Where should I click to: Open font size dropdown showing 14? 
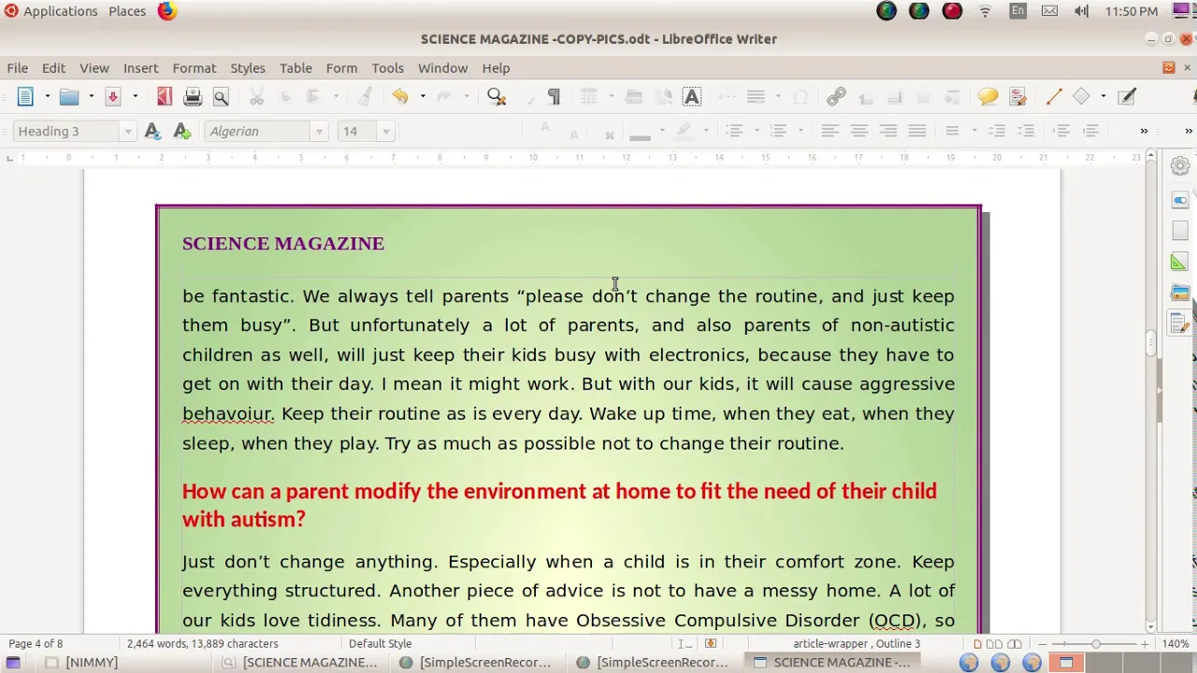[x=385, y=132]
